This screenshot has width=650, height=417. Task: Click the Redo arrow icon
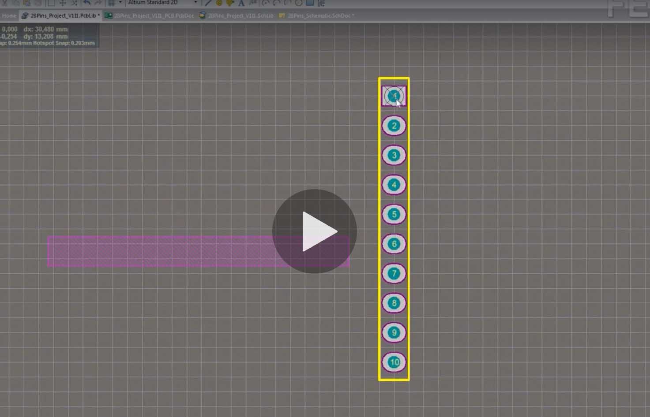98,3
